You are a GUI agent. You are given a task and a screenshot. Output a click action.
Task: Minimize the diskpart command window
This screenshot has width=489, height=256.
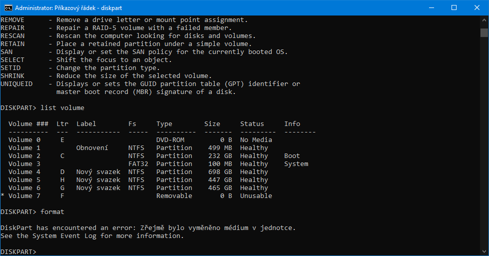pyautogui.click(x=431, y=7)
